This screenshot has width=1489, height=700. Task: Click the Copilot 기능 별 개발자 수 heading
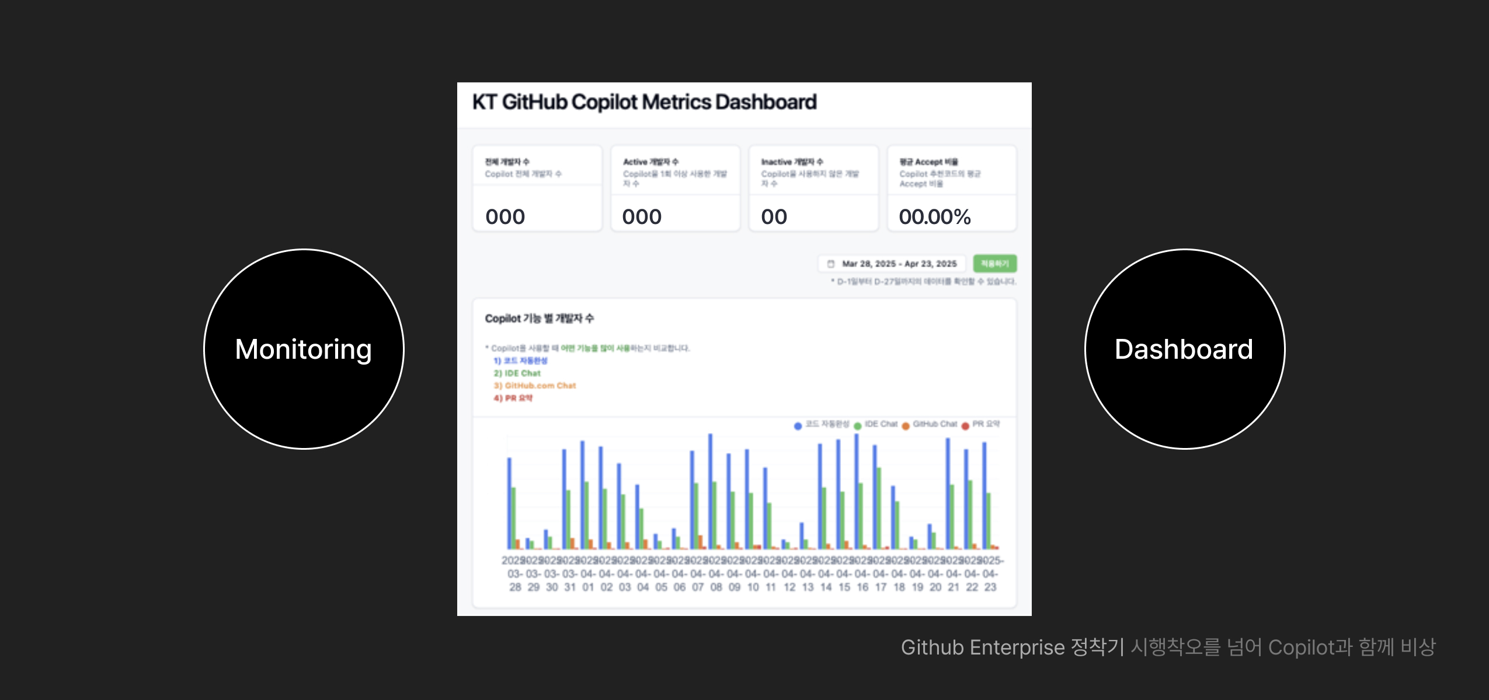coord(540,318)
